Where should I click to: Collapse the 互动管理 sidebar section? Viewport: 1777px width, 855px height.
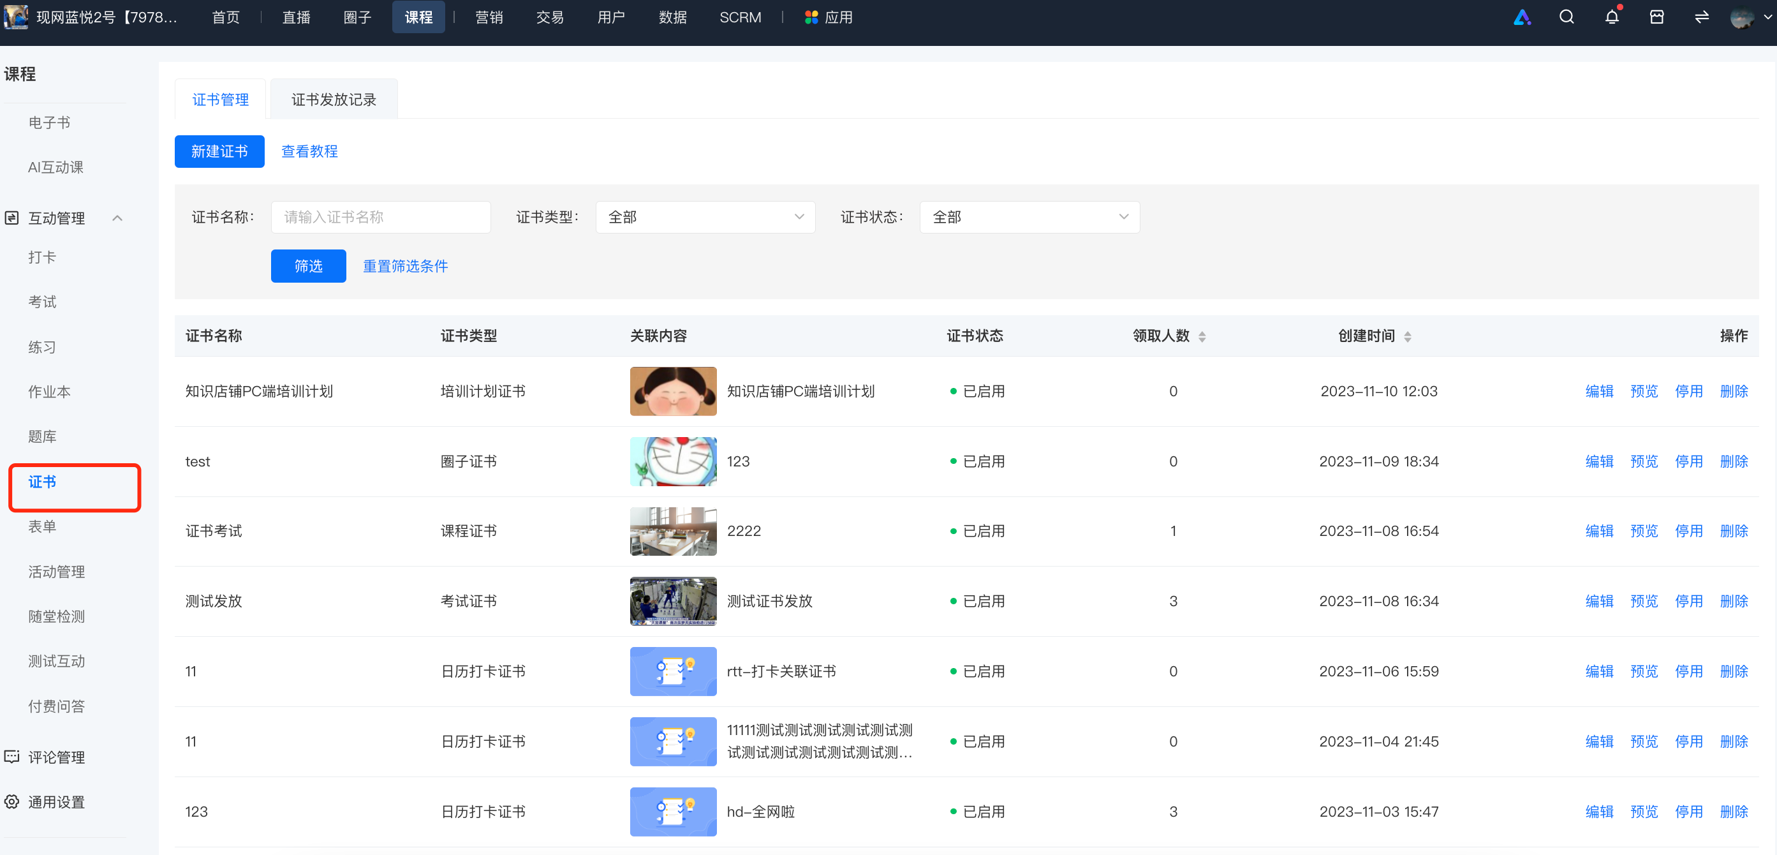coord(117,219)
